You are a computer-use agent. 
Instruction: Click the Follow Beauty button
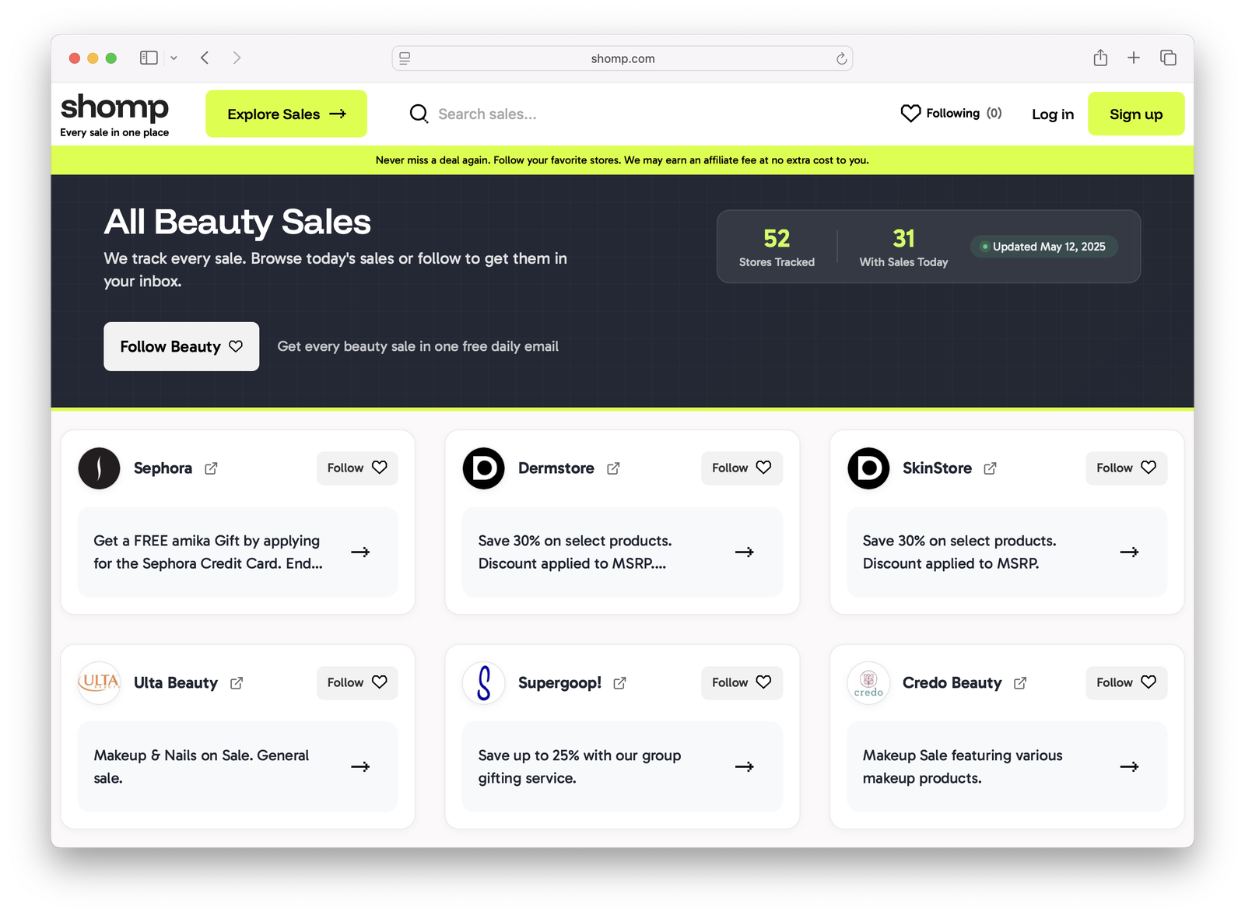(x=181, y=346)
